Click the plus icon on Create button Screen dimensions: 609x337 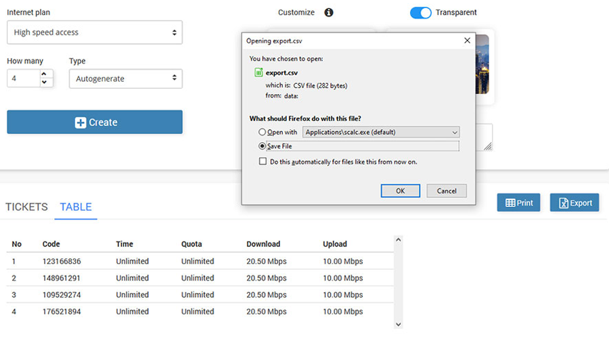point(81,122)
